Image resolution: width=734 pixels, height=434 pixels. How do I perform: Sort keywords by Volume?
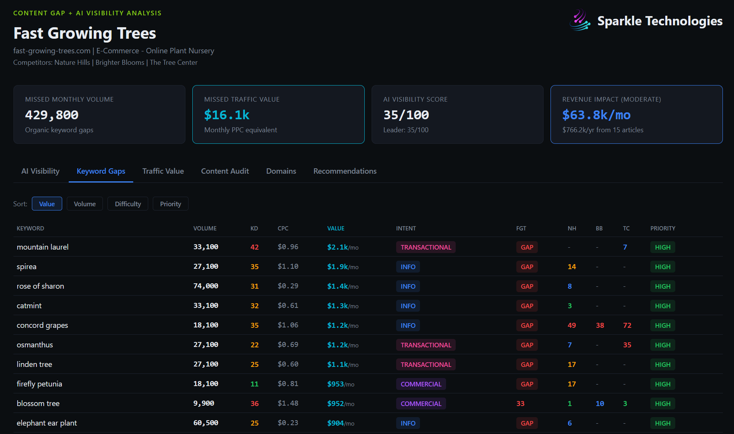click(x=85, y=204)
